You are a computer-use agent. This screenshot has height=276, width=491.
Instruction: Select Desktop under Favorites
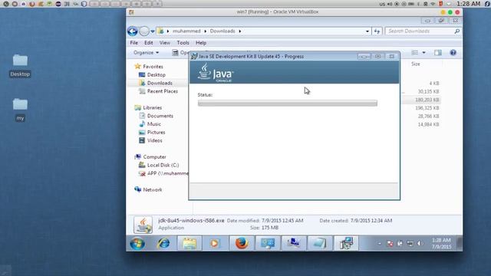pos(157,75)
